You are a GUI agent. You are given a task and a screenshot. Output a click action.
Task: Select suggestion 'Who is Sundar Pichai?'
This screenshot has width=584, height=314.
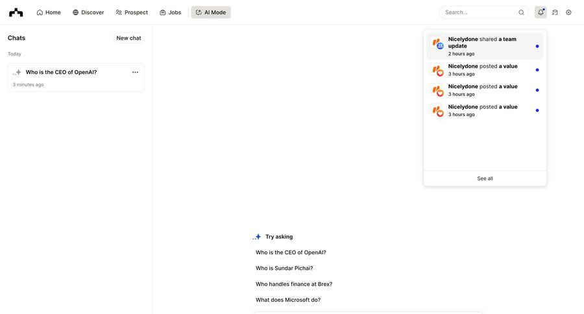[284, 268]
